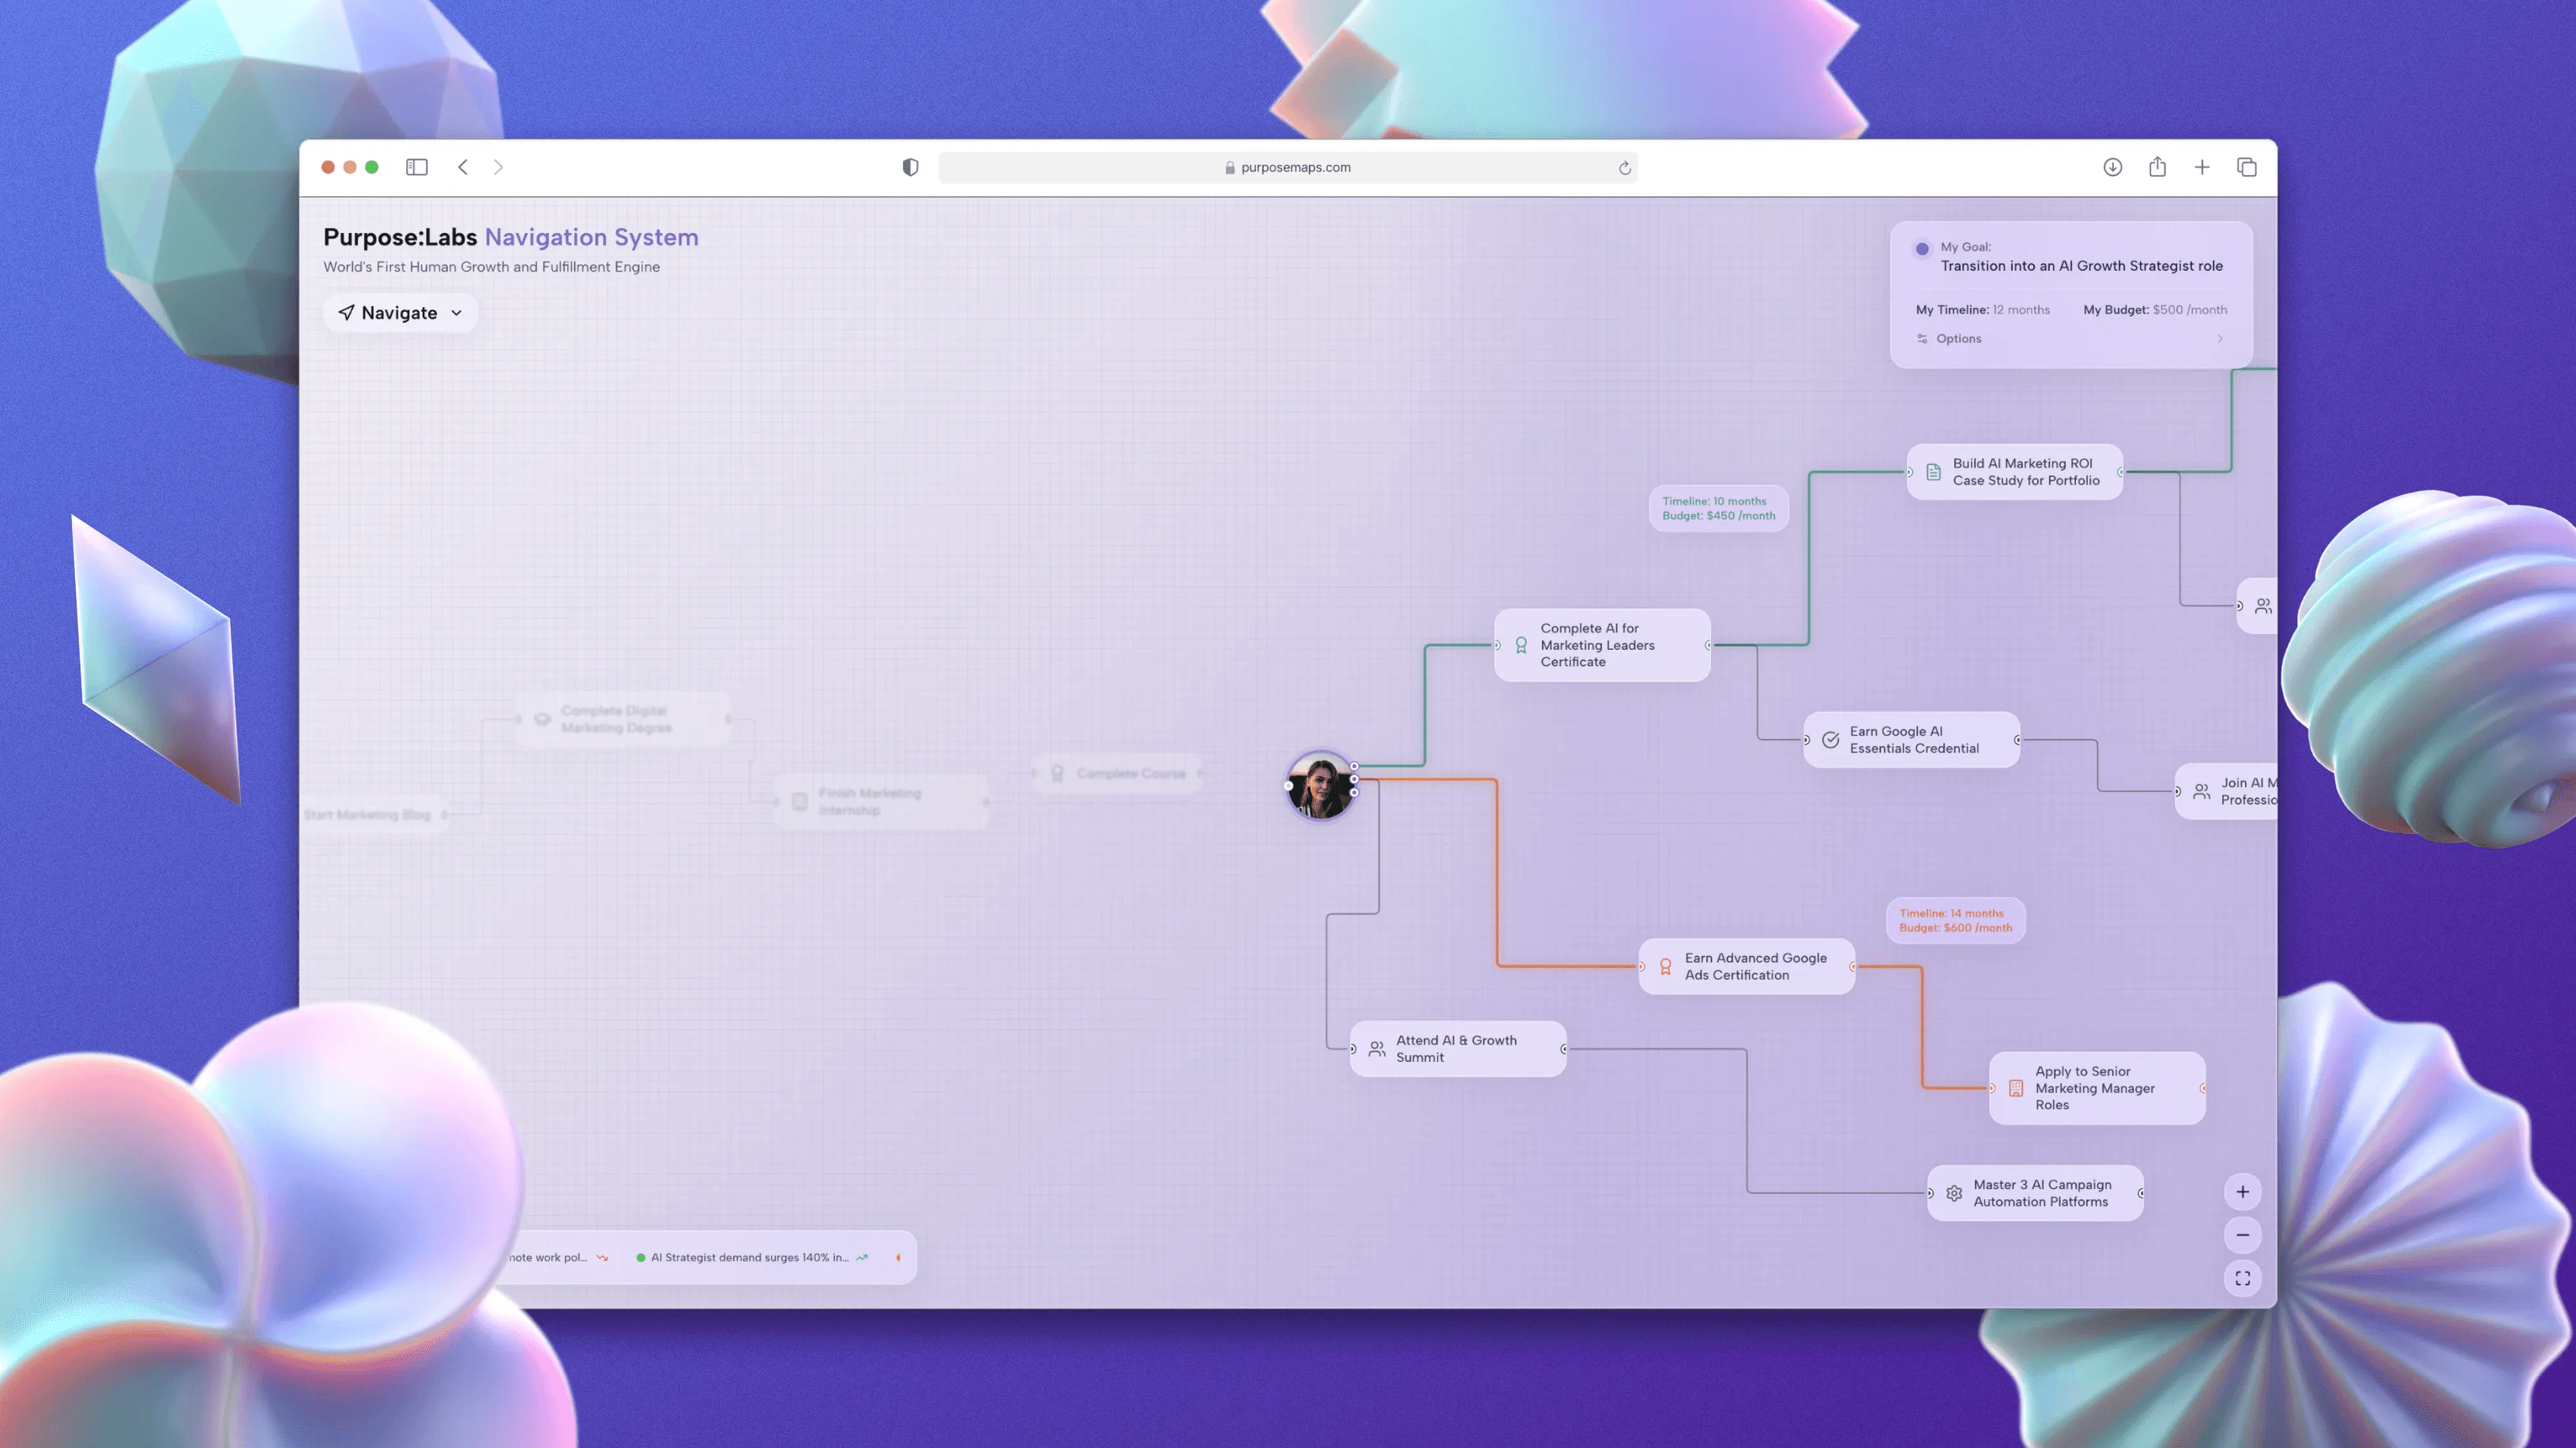Click the user profile avatar node
This screenshot has width=2576, height=1448.
(x=1320, y=786)
